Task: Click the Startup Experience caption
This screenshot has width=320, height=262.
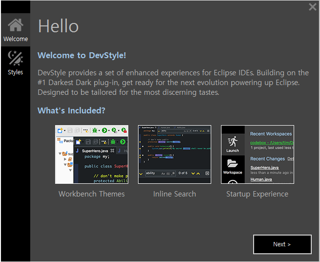Action: coord(257,194)
